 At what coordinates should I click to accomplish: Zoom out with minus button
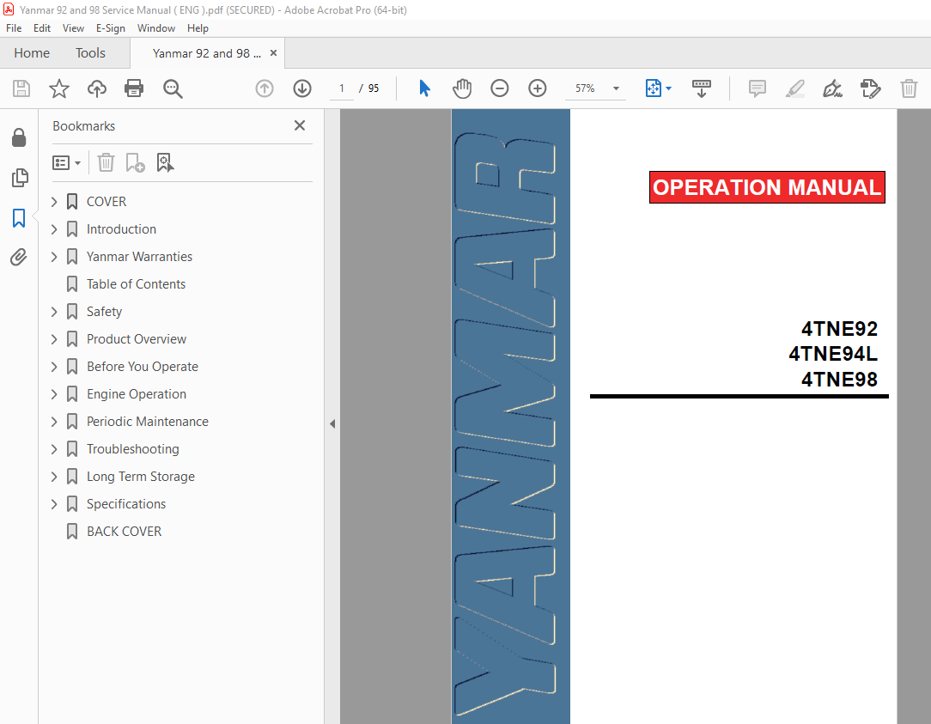pos(499,88)
